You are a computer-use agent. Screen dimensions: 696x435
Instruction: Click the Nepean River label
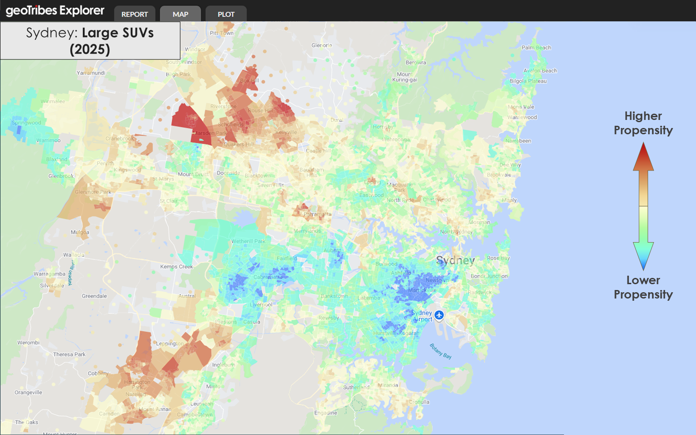tap(70, 273)
